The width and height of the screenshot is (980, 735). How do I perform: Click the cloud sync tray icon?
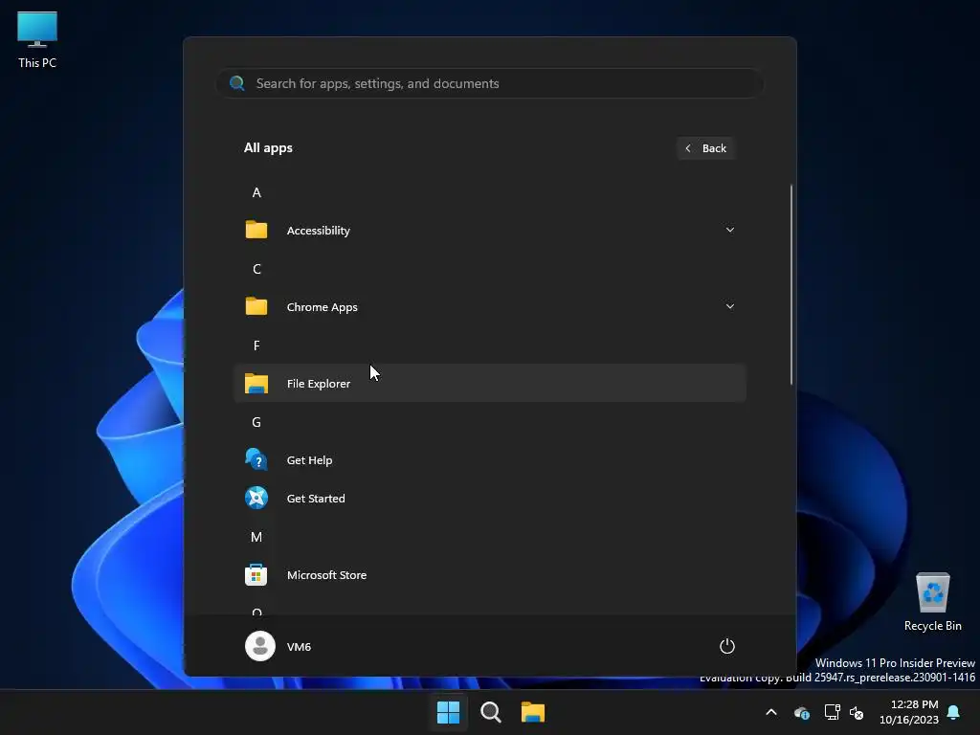pos(802,712)
